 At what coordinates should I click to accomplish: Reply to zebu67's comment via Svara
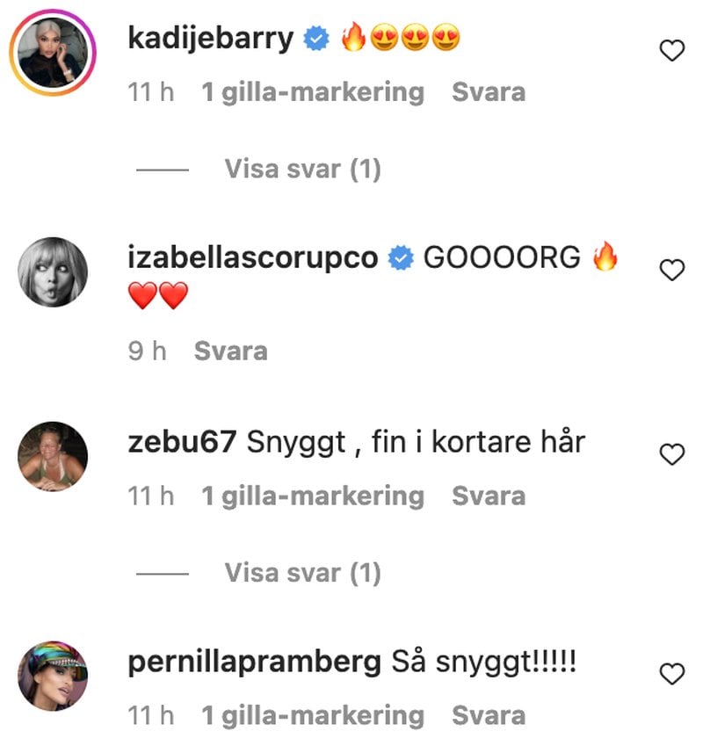point(489,496)
